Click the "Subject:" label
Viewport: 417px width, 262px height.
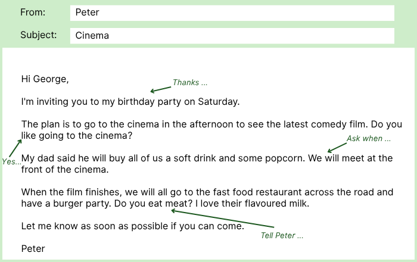39,35
